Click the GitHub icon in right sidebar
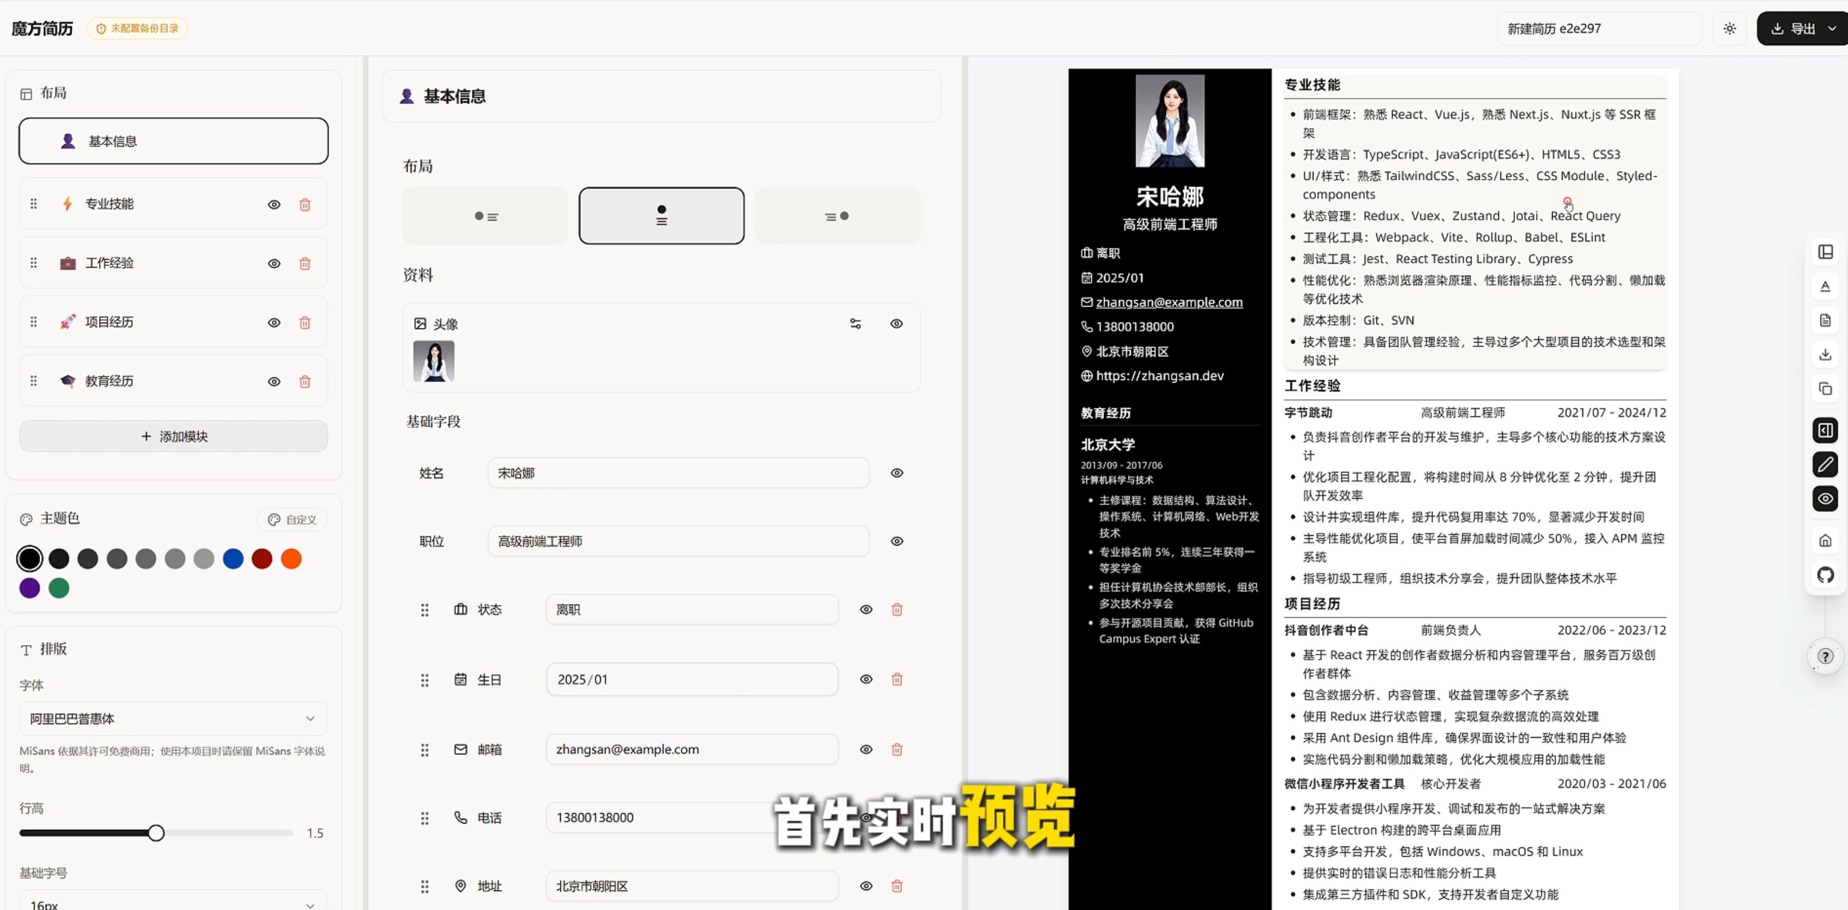 (1825, 574)
